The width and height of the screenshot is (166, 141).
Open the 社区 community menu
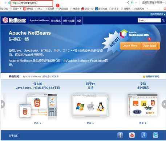pyautogui.click(x=79, y=21)
